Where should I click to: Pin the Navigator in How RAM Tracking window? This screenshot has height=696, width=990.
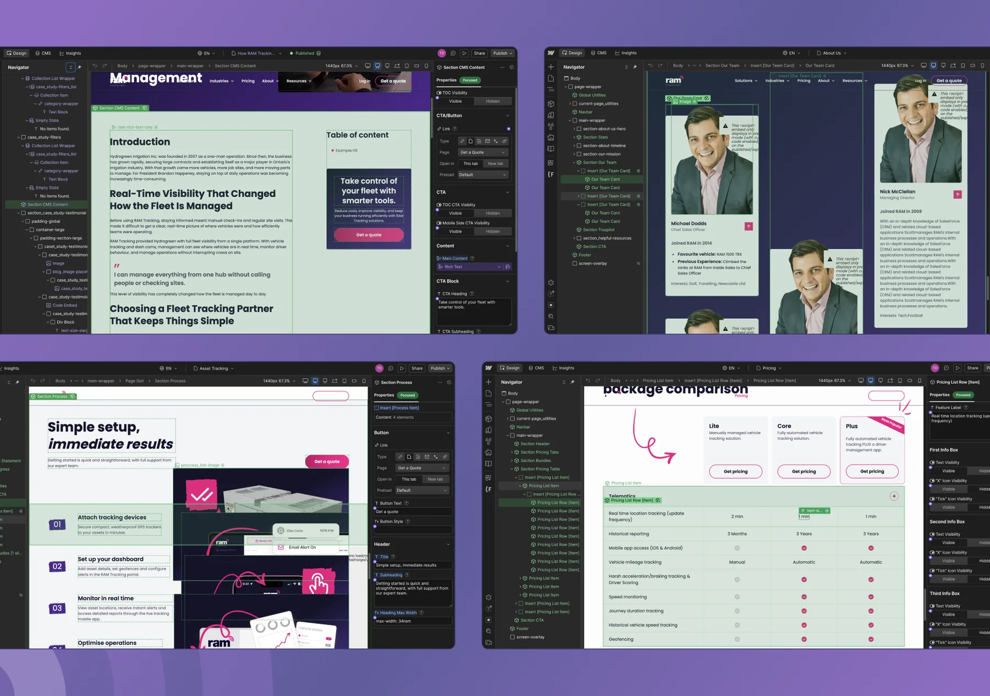80,67
